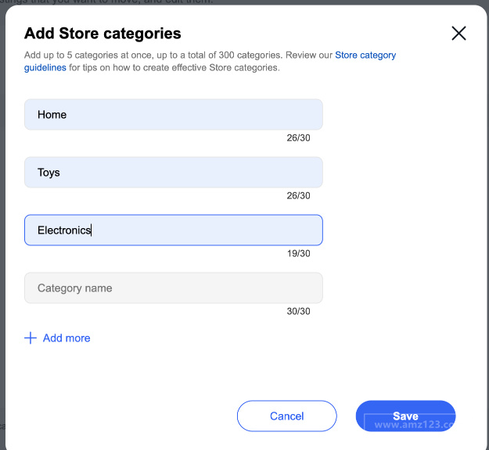
Task: Click inside the Electronics category field
Action: point(174,230)
